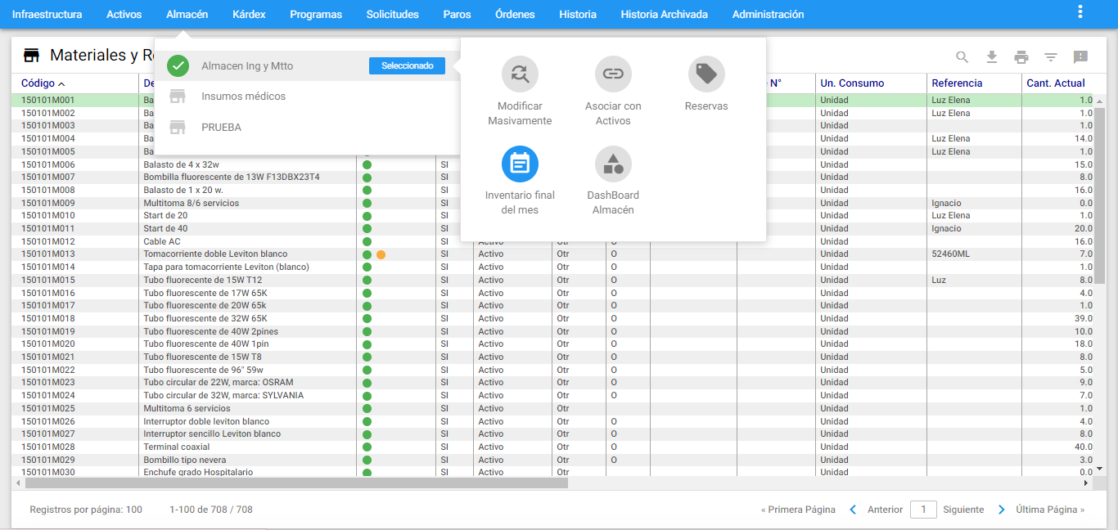
Task: Click the horizontal scrollbar thumb
Action: coord(295,483)
